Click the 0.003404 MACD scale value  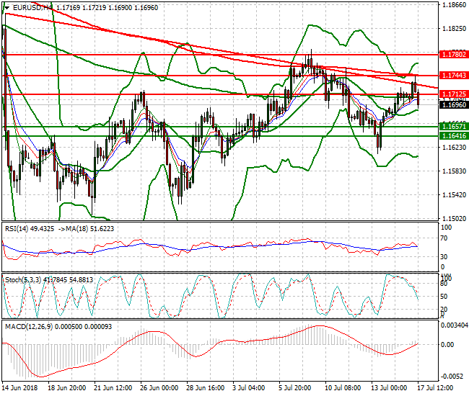(455, 325)
